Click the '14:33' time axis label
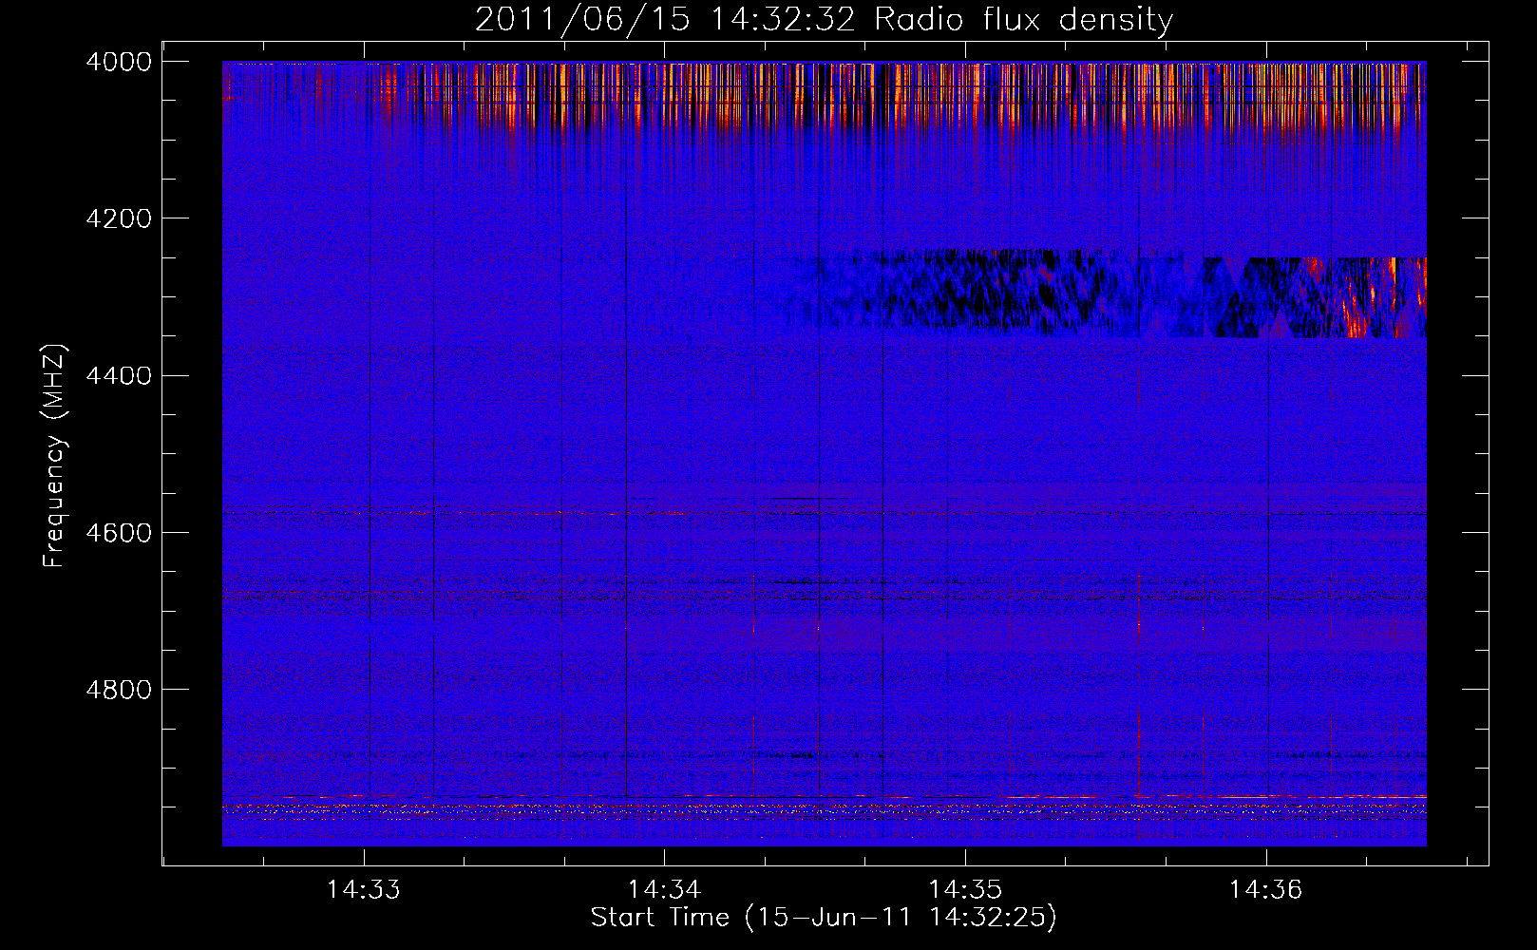 pos(363,890)
